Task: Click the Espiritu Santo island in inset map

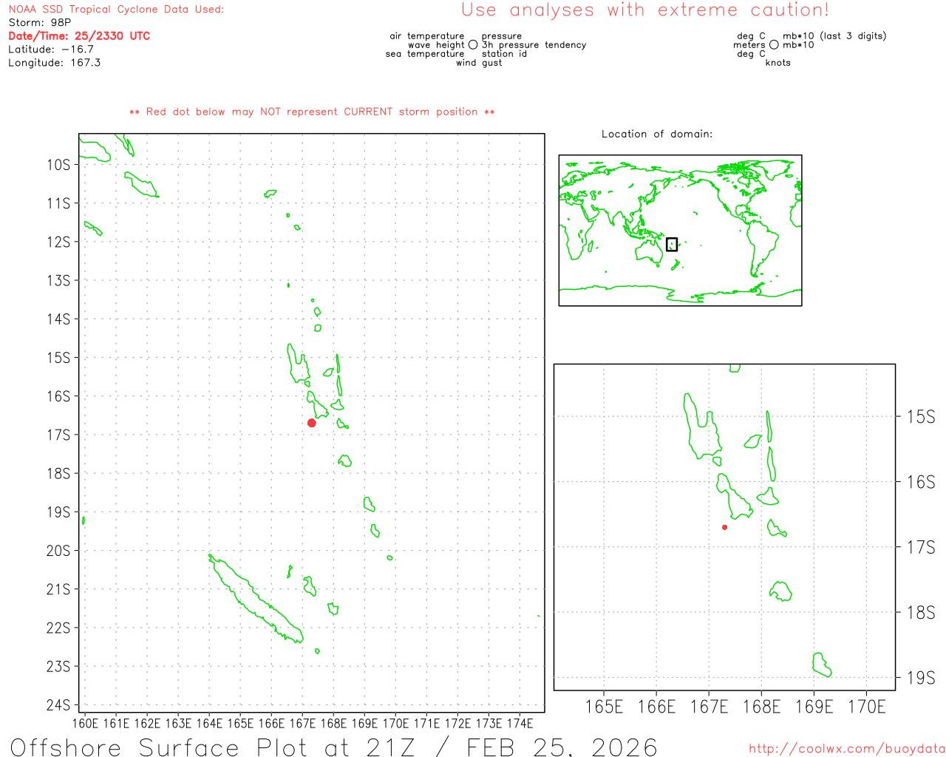Action: pyautogui.click(x=701, y=429)
